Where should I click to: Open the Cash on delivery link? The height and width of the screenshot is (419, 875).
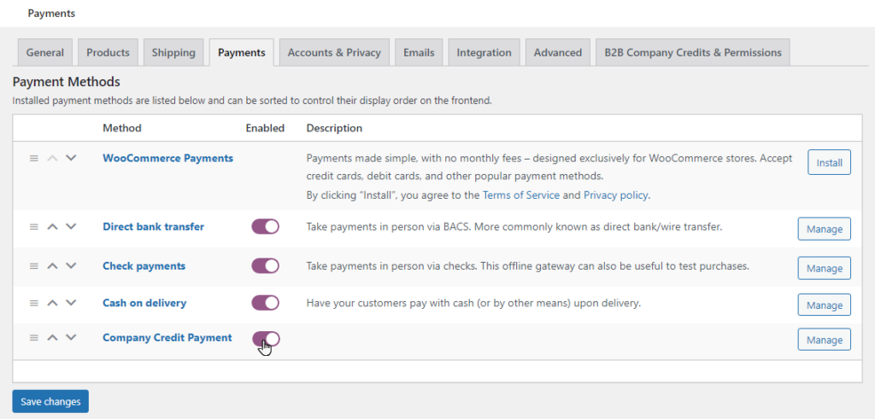point(144,303)
